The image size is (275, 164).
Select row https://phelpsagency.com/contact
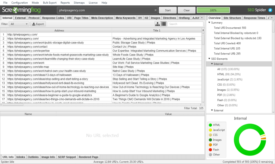[x=101, y=47]
